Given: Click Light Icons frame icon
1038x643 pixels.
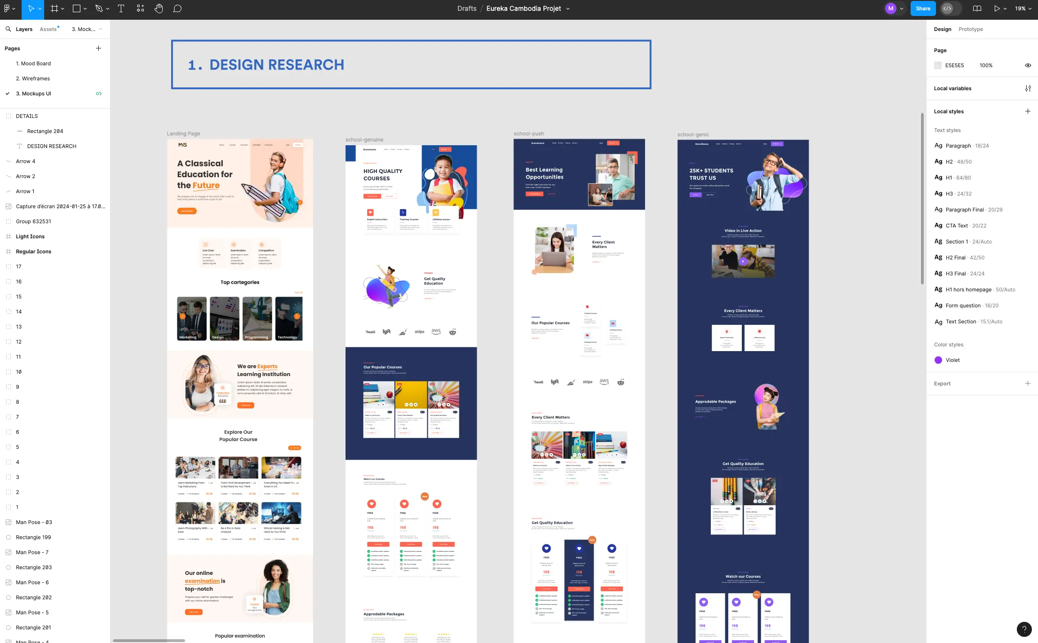Looking at the screenshot, I should [8, 236].
